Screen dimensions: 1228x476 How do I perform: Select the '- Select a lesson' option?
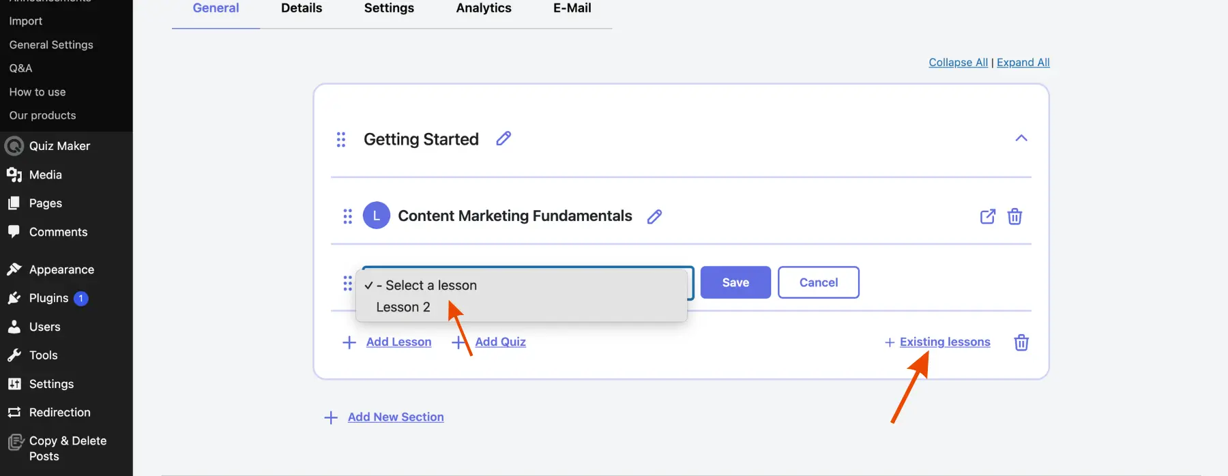coord(430,286)
